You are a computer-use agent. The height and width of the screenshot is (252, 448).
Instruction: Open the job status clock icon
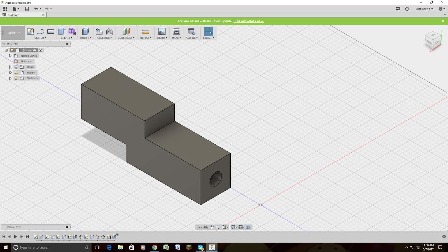coord(407,9)
